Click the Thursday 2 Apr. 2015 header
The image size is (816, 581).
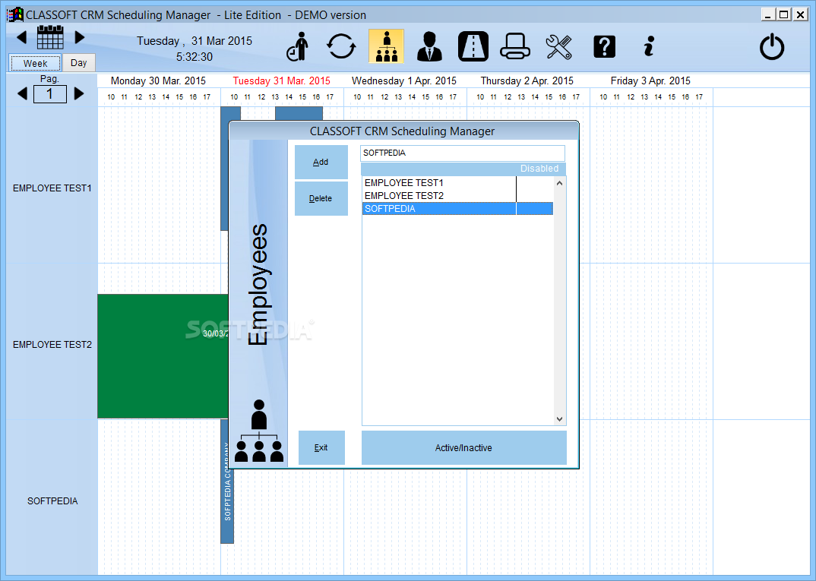coord(527,81)
